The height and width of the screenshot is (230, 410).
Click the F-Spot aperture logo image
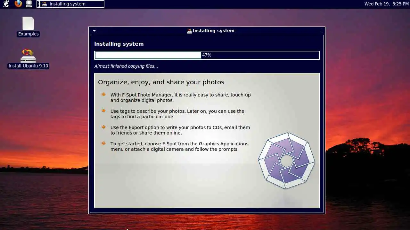287,161
